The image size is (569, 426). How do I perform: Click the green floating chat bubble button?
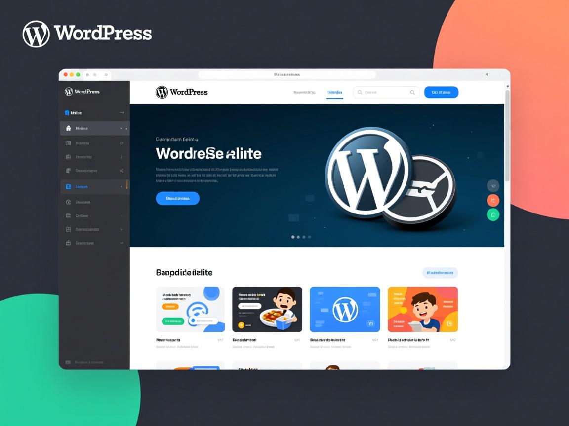(493, 214)
